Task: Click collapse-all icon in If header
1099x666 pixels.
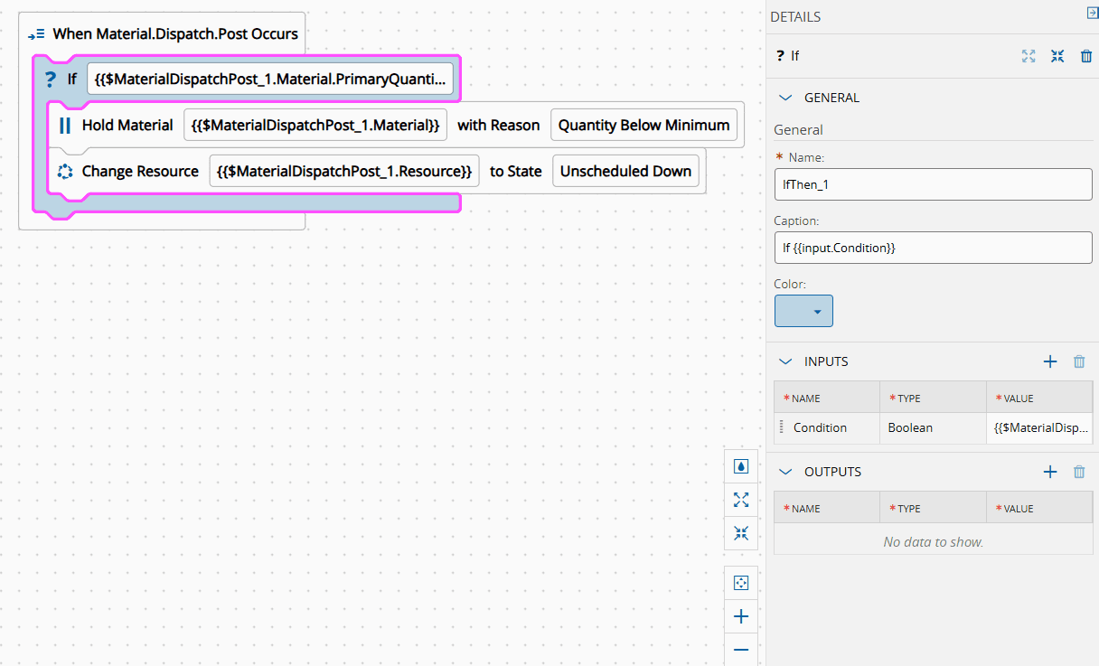Action: tap(1057, 56)
